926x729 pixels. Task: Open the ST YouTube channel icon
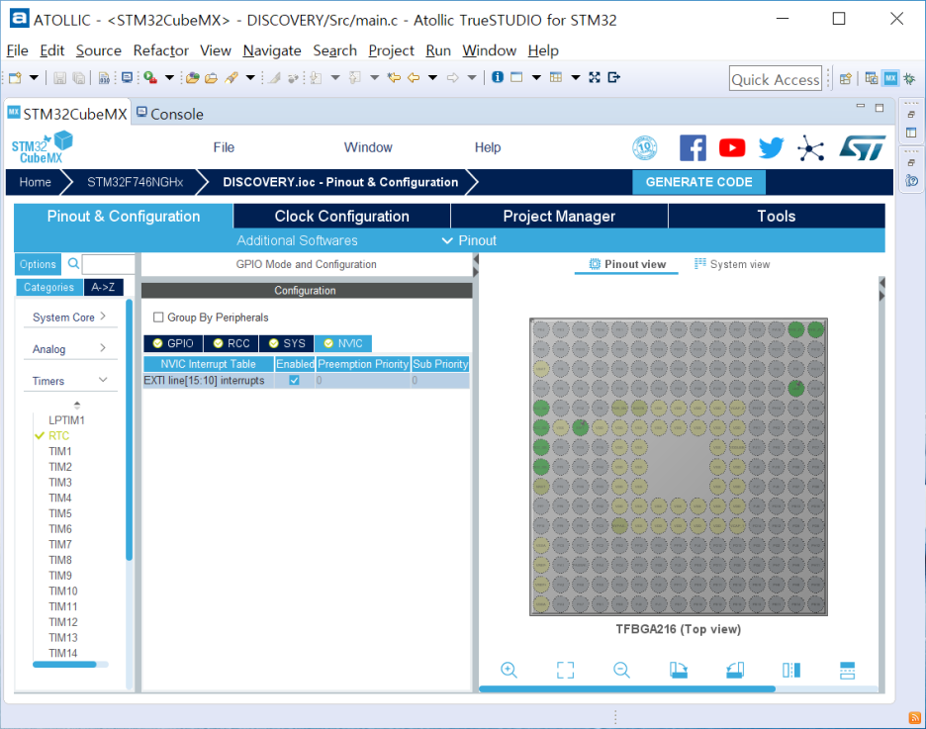(732, 147)
